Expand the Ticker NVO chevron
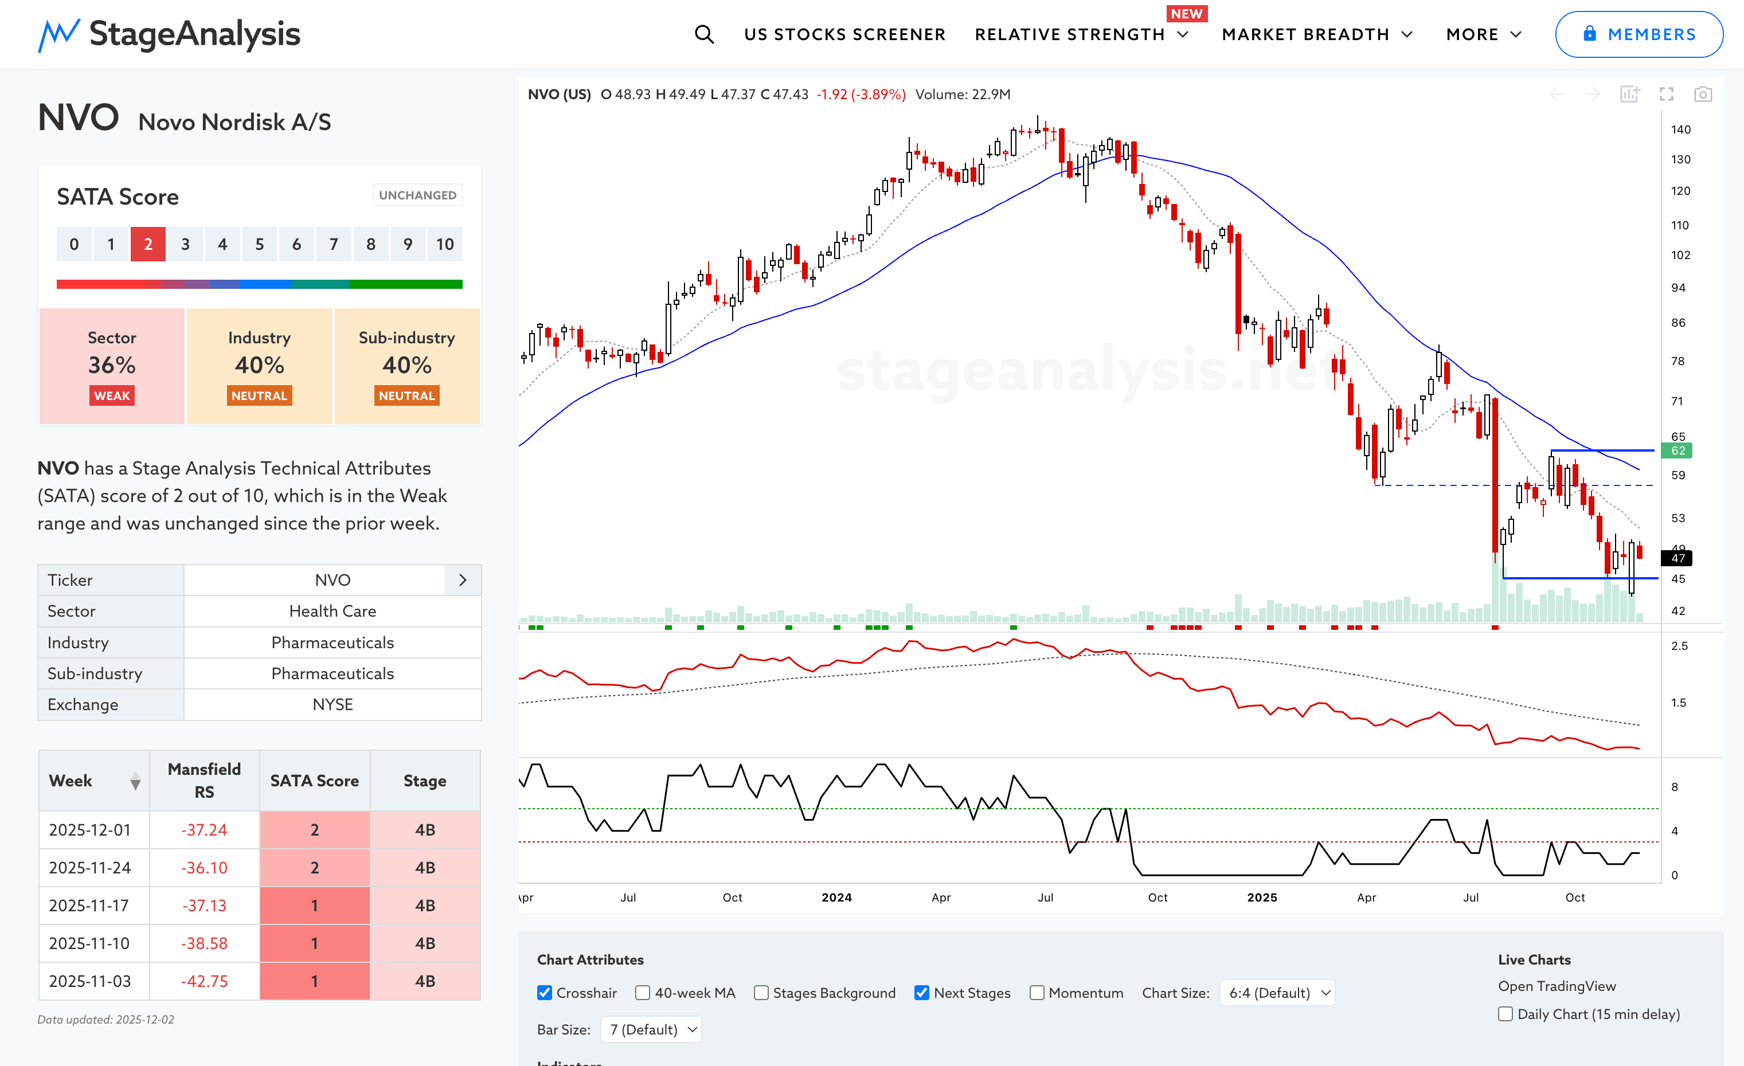 463,580
